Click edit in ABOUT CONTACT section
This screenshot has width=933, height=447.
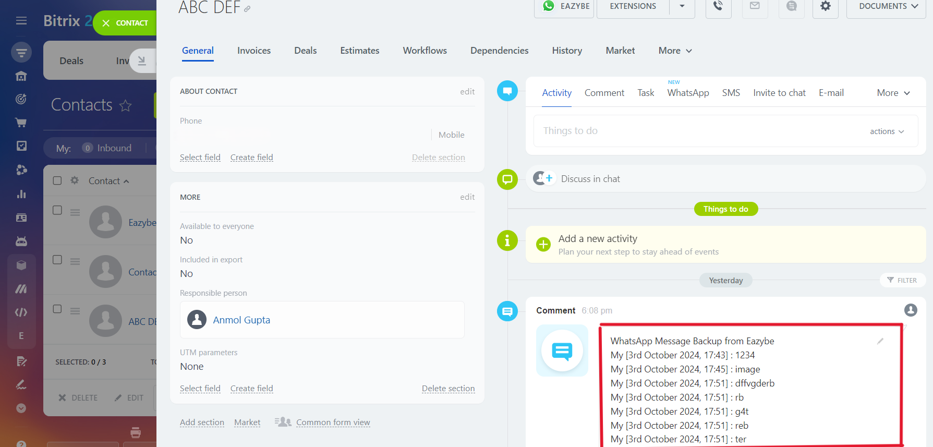pos(467,91)
